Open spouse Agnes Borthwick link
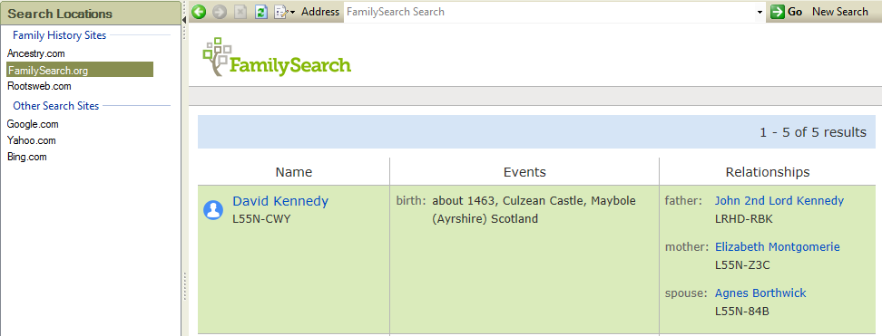 coord(759,293)
